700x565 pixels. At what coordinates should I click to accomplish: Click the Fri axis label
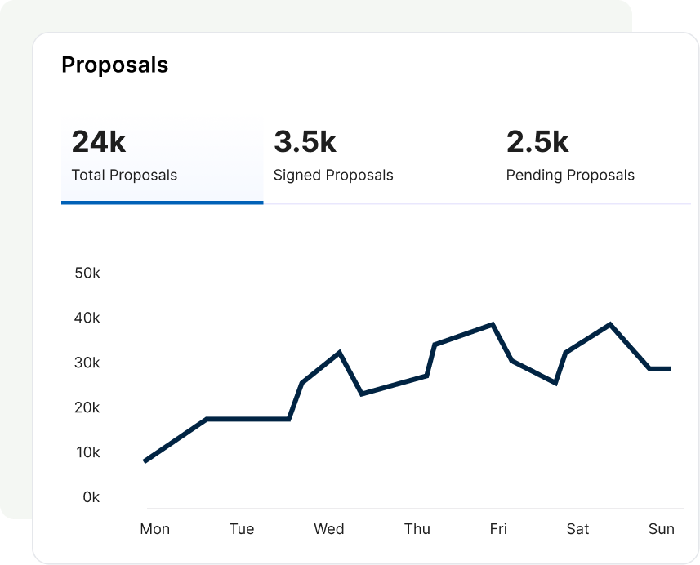point(498,529)
